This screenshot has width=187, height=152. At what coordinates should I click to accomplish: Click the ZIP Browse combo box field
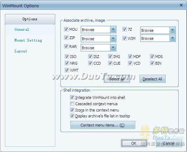point(98,39)
